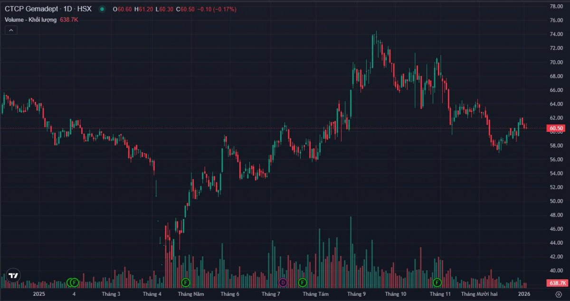The height and width of the screenshot is (301, 570).
Task: Click the 44.00 price axis label
Action: click(556, 243)
